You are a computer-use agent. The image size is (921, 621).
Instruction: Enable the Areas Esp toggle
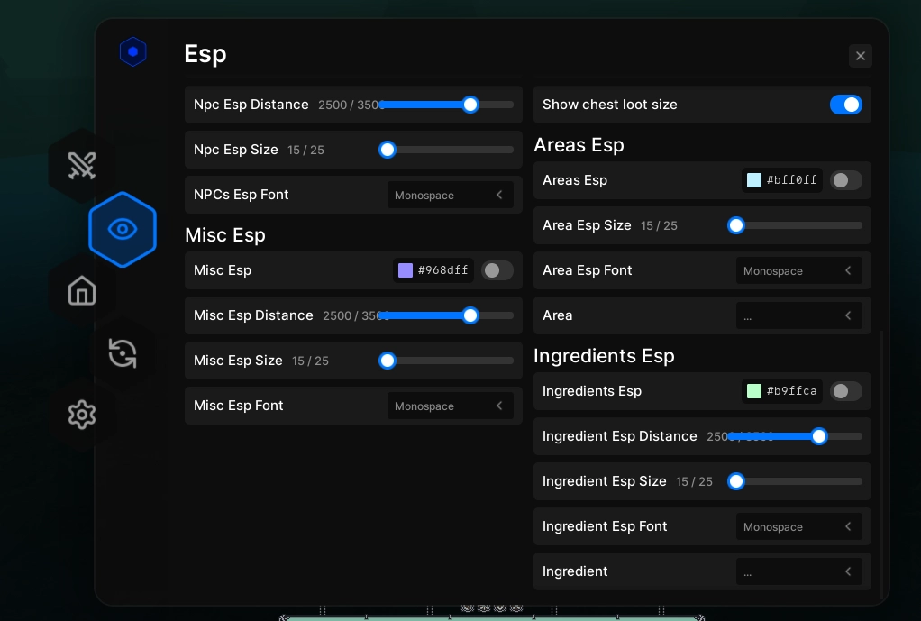coord(845,180)
